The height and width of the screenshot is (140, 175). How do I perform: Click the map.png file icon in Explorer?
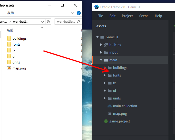coord(9,68)
